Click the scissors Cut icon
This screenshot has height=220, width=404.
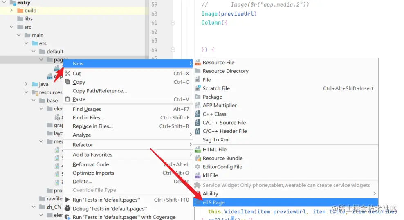(x=67, y=74)
